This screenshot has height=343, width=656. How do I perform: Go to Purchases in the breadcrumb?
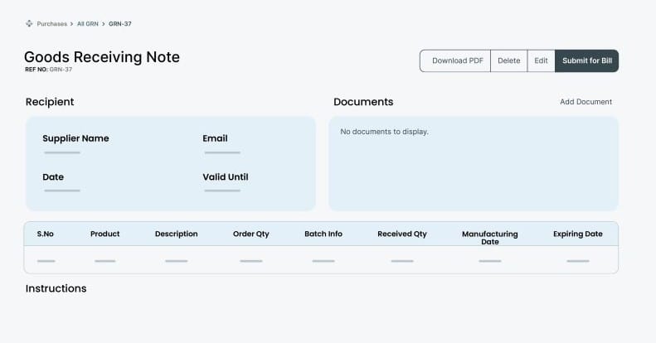(x=52, y=24)
